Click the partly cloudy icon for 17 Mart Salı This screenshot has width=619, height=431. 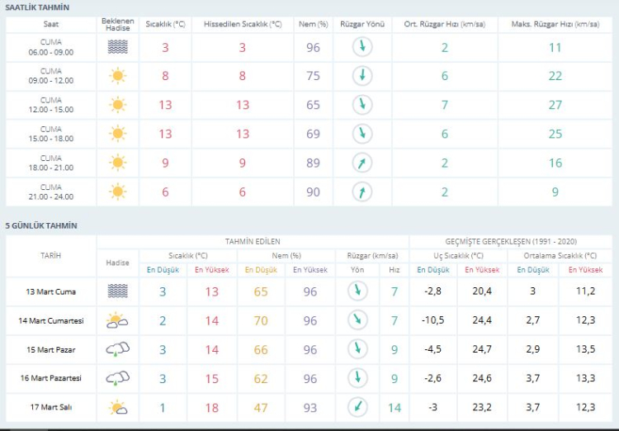coord(116,407)
